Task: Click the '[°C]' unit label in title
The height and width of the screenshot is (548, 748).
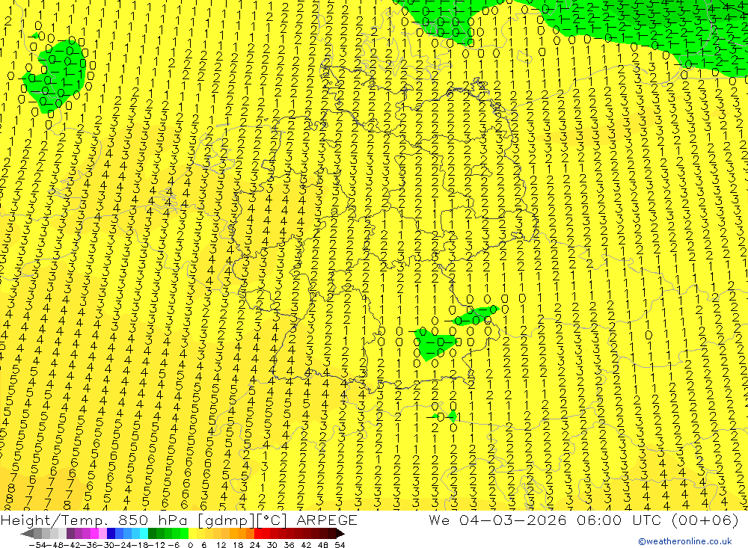Action: 272,520
